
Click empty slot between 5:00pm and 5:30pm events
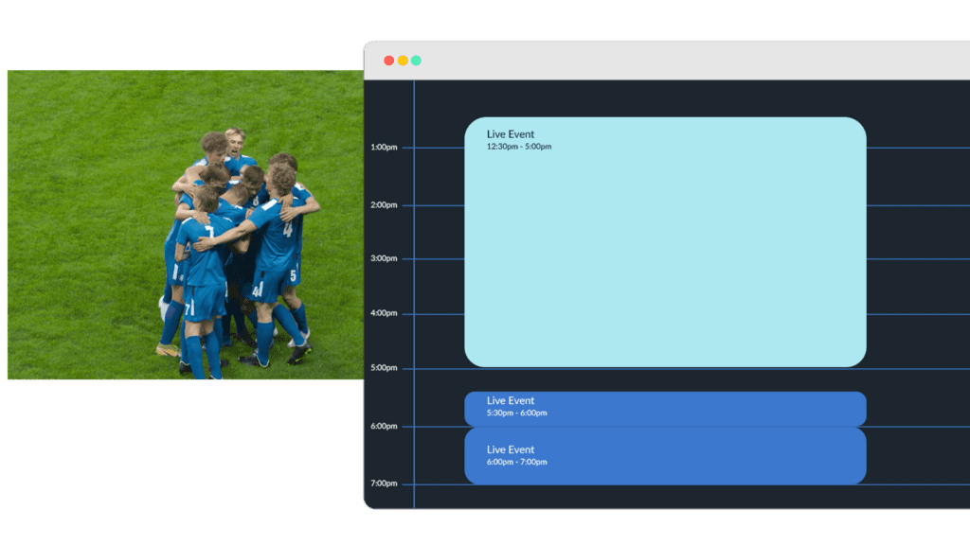665,379
